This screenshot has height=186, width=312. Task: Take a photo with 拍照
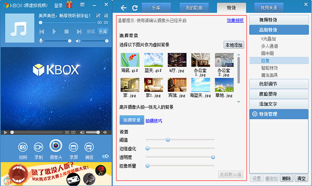coord(23,150)
